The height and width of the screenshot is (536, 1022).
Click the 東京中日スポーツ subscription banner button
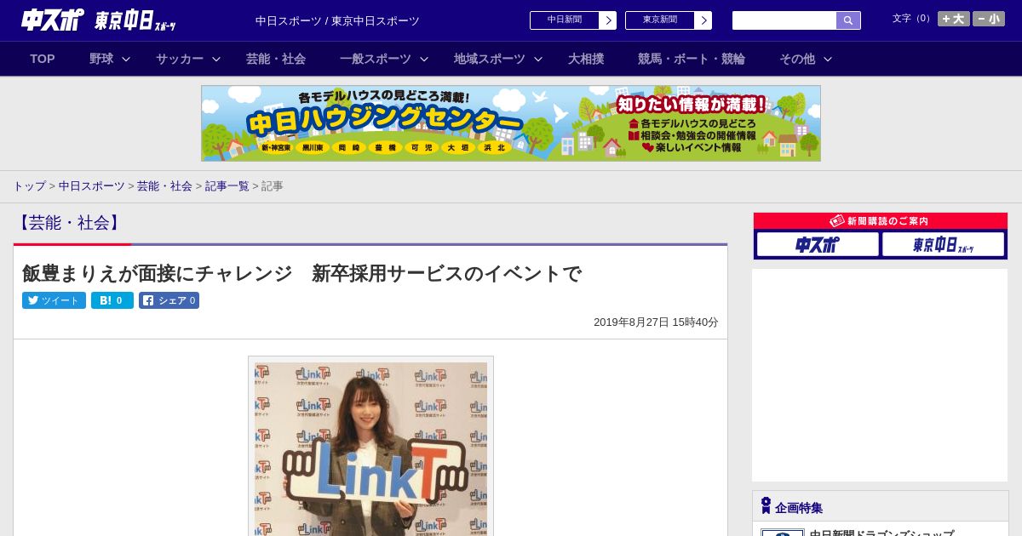pos(943,244)
